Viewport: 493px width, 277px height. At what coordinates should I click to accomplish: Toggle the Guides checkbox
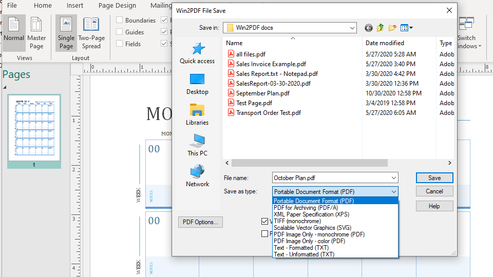[x=119, y=32]
